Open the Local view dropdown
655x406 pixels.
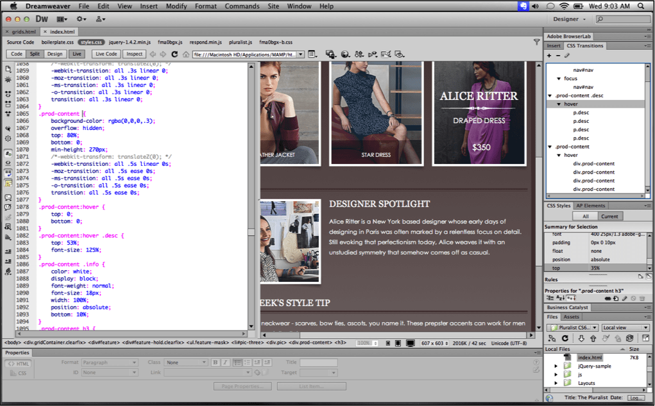coord(625,327)
